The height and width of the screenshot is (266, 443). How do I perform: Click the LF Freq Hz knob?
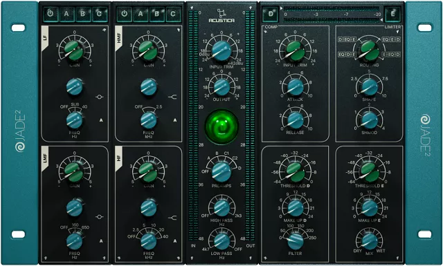[74, 121]
